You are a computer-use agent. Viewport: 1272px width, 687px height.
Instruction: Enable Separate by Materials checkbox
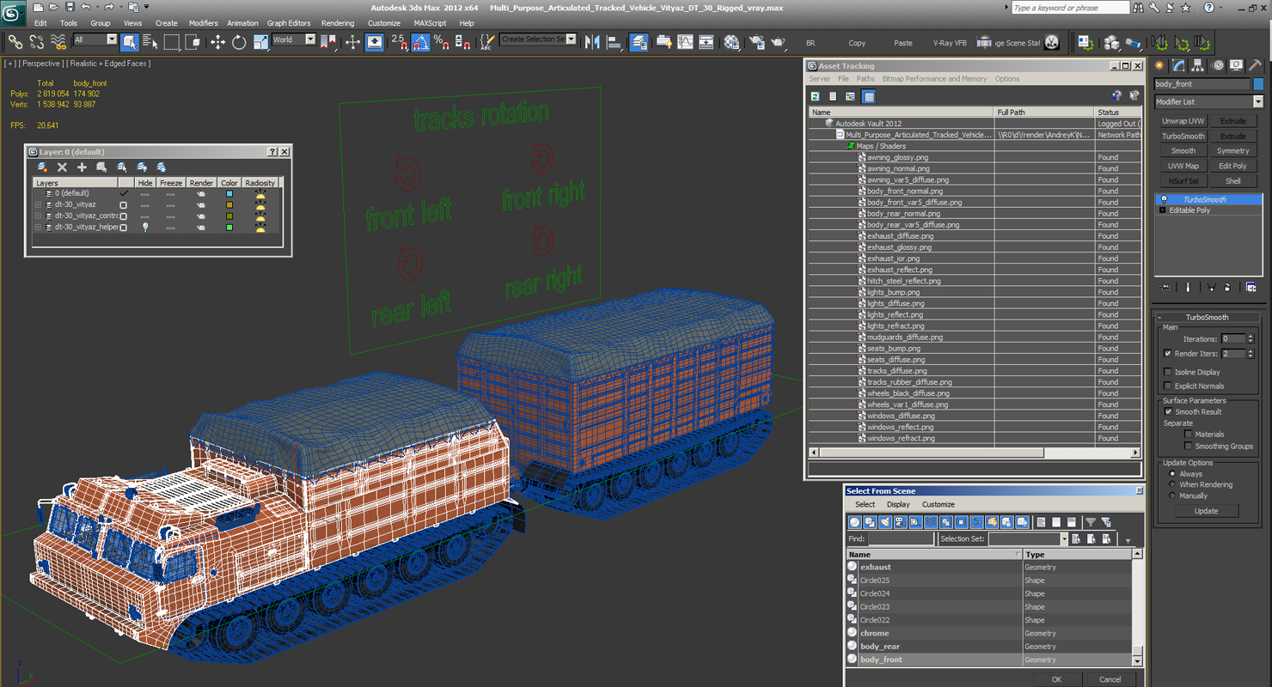[1188, 434]
